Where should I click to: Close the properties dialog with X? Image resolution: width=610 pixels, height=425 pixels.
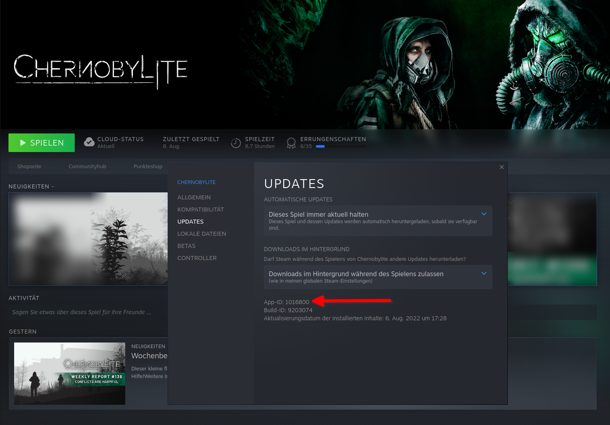coord(502,167)
